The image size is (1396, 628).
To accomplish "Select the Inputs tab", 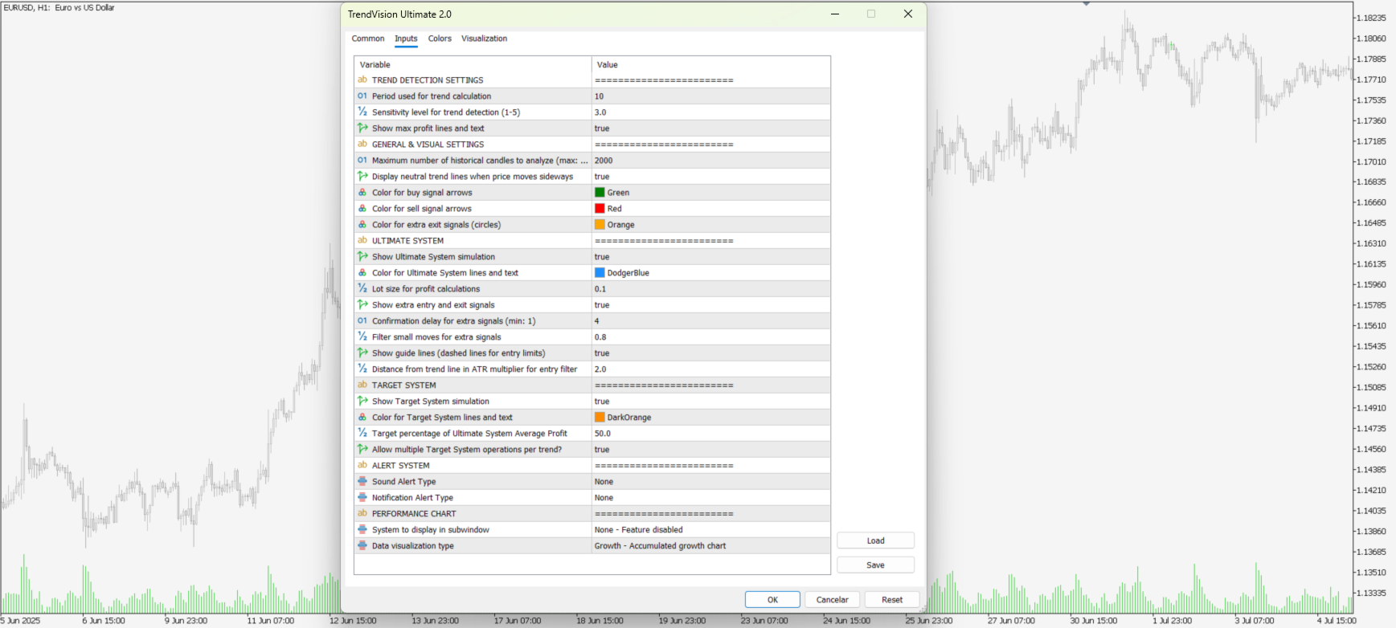I will point(406,39).
